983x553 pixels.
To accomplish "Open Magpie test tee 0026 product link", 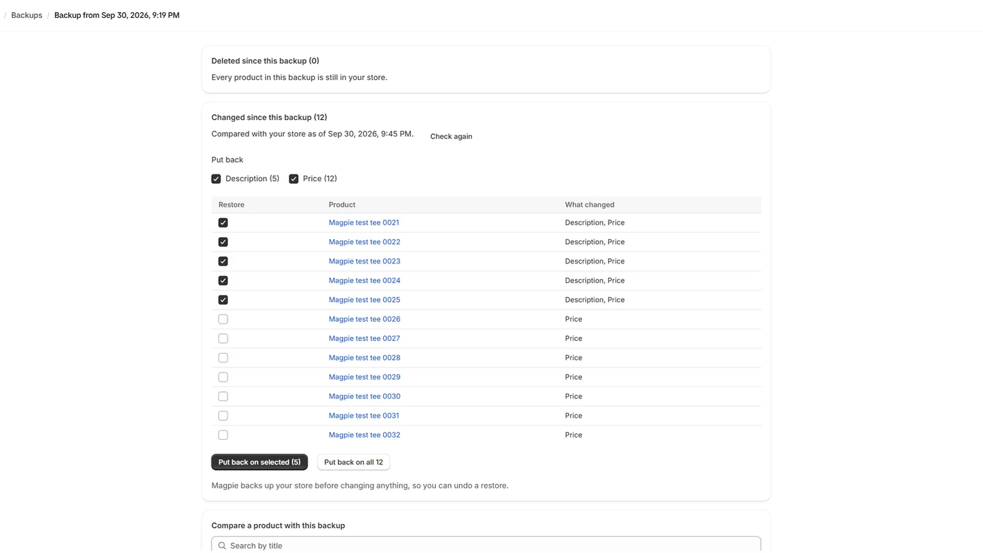I will tap(364, 320).
